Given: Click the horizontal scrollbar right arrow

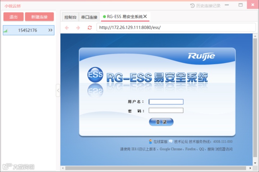Looking at the screenshot, I should 250,168.
